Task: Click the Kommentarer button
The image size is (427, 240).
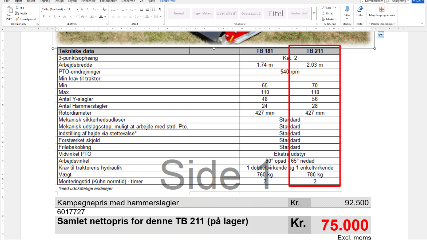Action: [372, 1]
